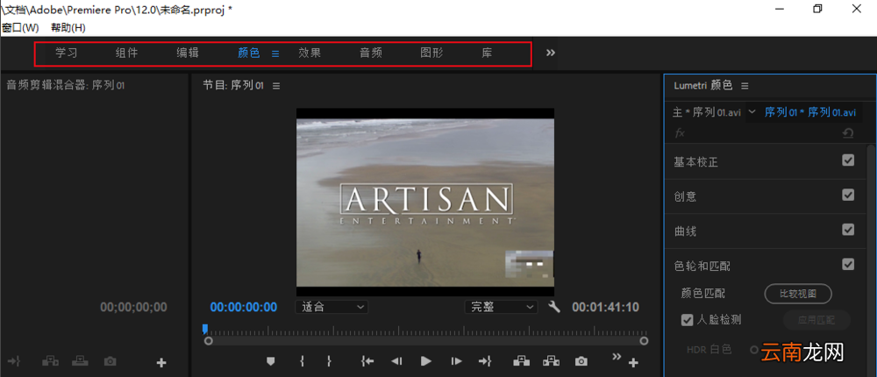Click the 音频剪辑混合器: 序列01 panel title
Viewport: 877px width, 377px height.
coord(66,85)
